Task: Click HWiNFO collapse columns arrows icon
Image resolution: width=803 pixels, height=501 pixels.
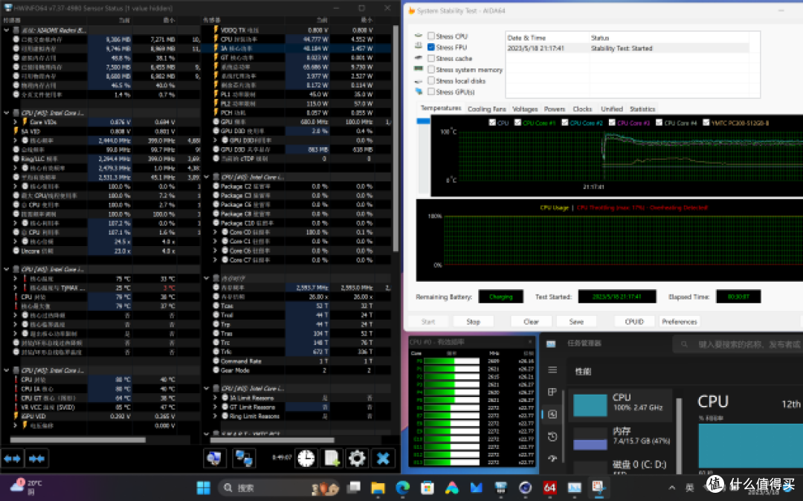Action: 37,459
